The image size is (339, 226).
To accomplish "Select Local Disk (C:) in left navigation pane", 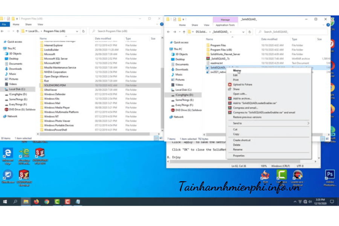I will [x=15, y=89].
